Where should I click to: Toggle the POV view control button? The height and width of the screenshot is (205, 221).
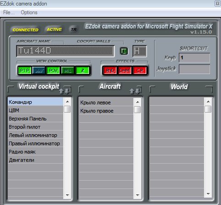53,70
